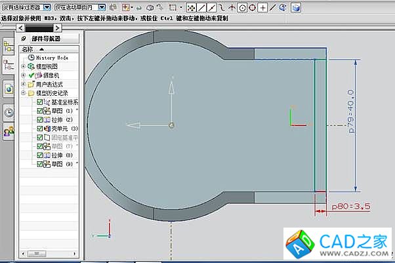Click the p80=3.5 dimension label
This screenshot has height=263, width=395.
tap(351, 207)
